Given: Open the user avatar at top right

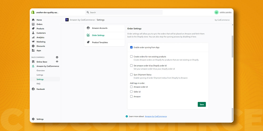Looking at the screenshot, I should [216, 12].
